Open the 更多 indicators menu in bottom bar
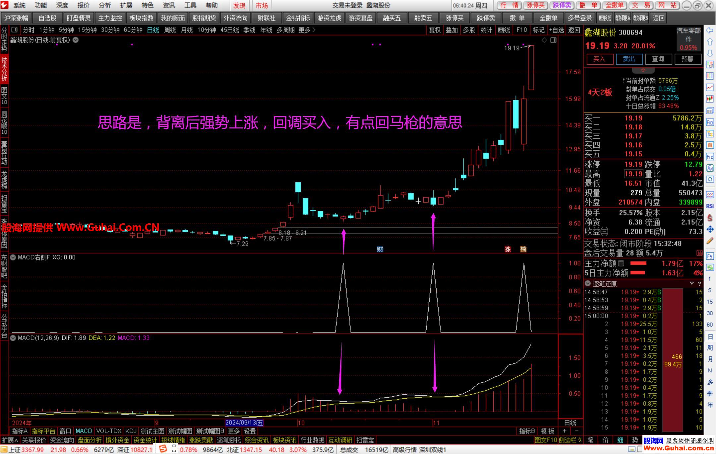The width and height of the screenshot is (716, 454). [x=234, y=431]
